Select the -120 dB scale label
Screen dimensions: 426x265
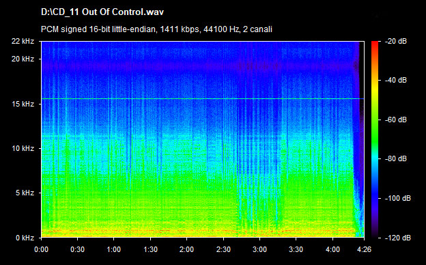click(398, 238)
